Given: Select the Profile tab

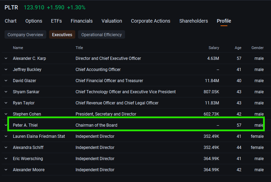Looking at the screenshot, I should [x=224, y=21].
